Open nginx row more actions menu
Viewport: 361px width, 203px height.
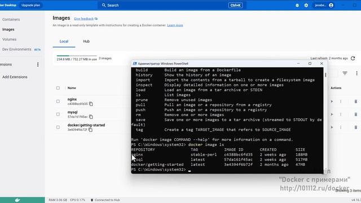[x=341, y=101]
